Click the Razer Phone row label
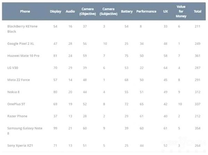 pyautogui.click(x=17, y=116)
